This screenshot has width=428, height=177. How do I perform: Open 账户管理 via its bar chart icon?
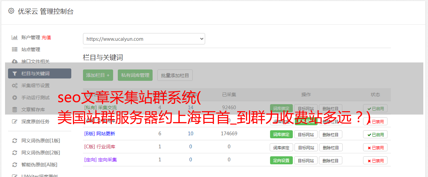pos(14,37)
